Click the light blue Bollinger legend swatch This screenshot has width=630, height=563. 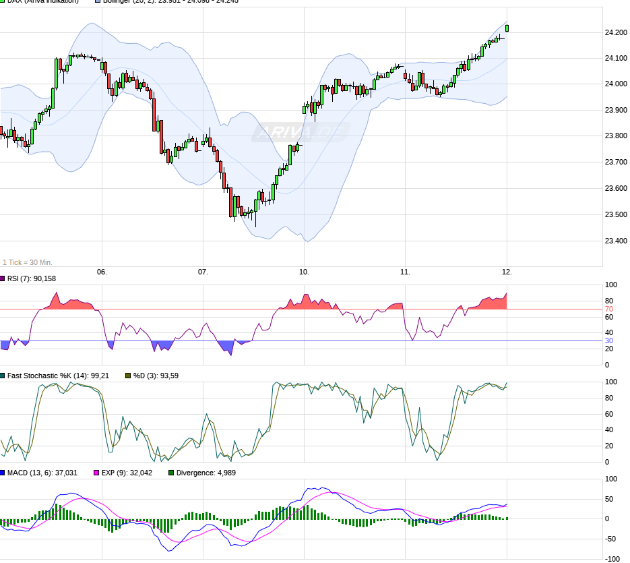(98, 1)
